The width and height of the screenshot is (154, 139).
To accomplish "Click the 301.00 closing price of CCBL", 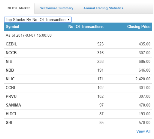I will point(144,88).
